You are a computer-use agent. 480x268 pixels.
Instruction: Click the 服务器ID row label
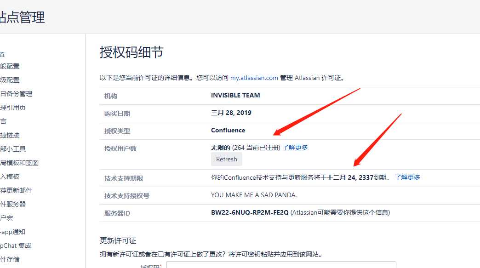point(117,213)
